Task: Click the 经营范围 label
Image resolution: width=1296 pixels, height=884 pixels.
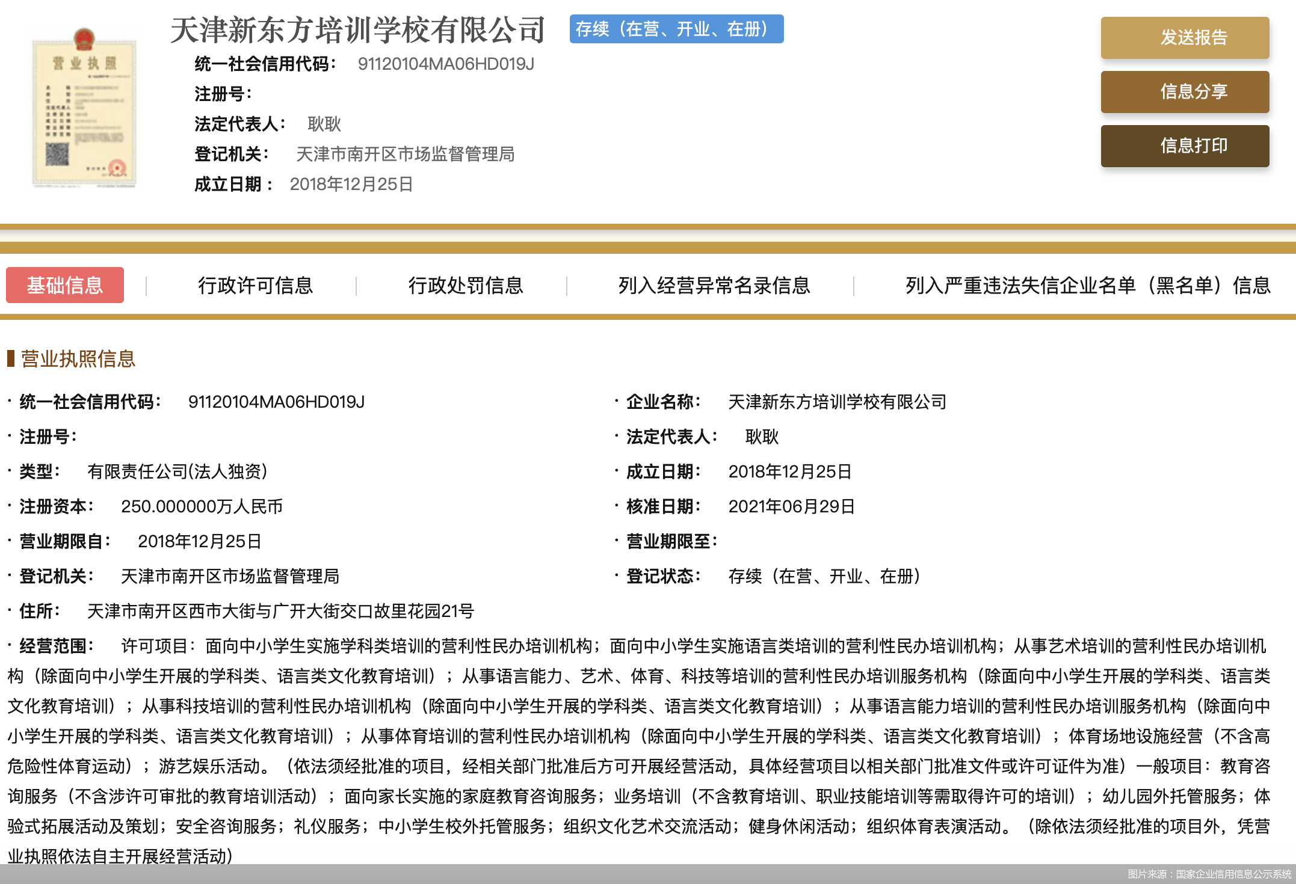Action: [x=56, y=646]
